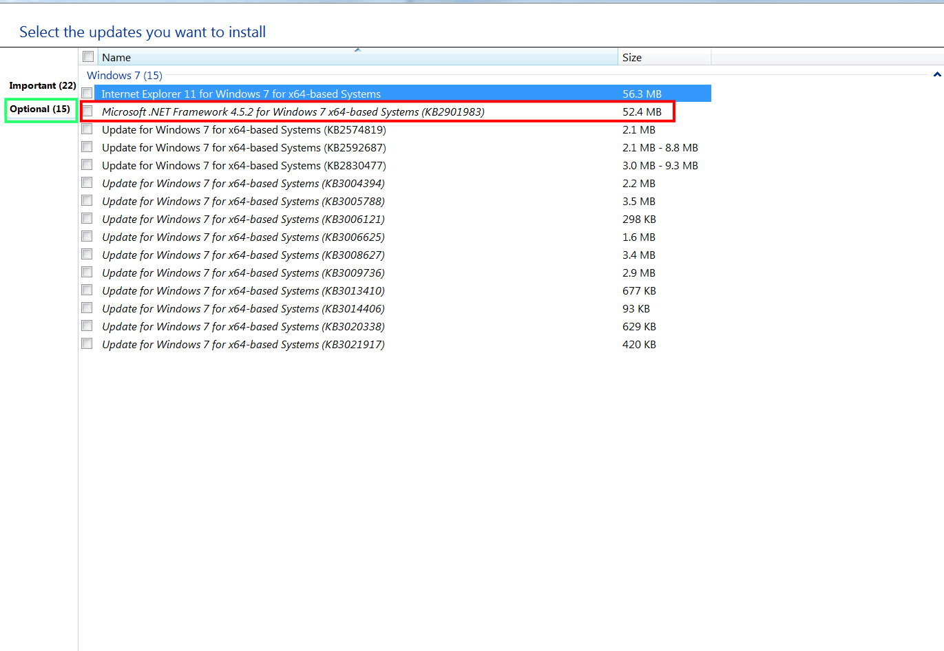Open the Optional (15) updates tab

(40, 109)
